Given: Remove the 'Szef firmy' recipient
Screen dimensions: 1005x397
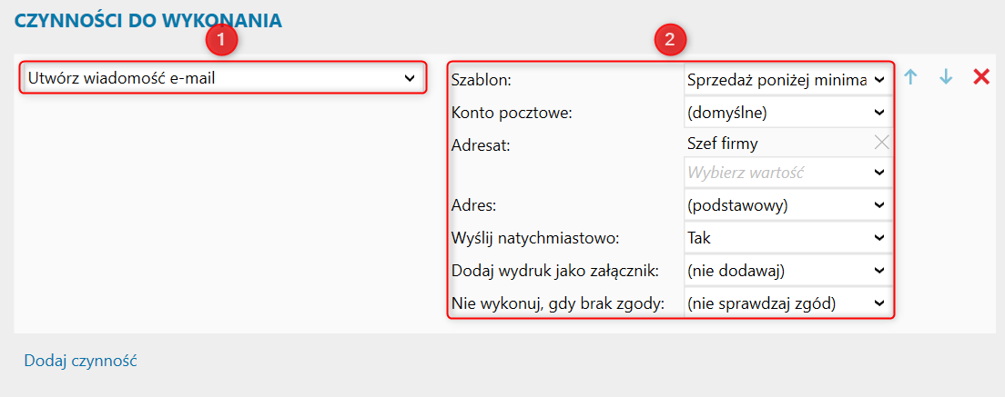Looking at the screenshot, I should (880, 142).
